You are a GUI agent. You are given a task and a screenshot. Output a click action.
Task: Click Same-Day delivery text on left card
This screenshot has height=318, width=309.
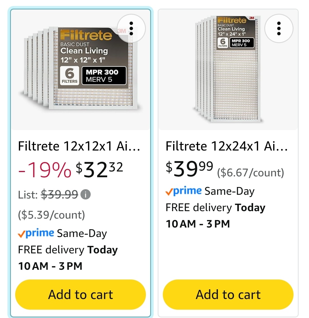(82, 234)
